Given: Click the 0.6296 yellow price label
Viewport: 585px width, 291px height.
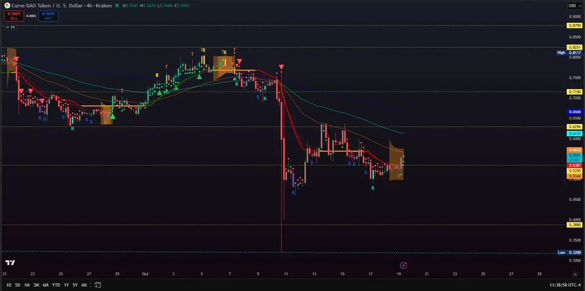Looking at the screenshot, I should point(574,127).
